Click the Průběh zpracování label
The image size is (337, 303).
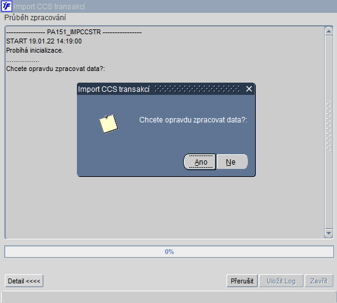(x=35, y=18)
